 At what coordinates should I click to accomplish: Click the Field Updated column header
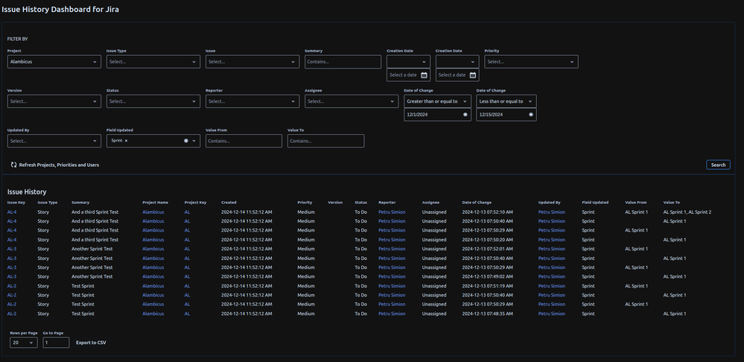pyautogui.click(x=595, y=203)
